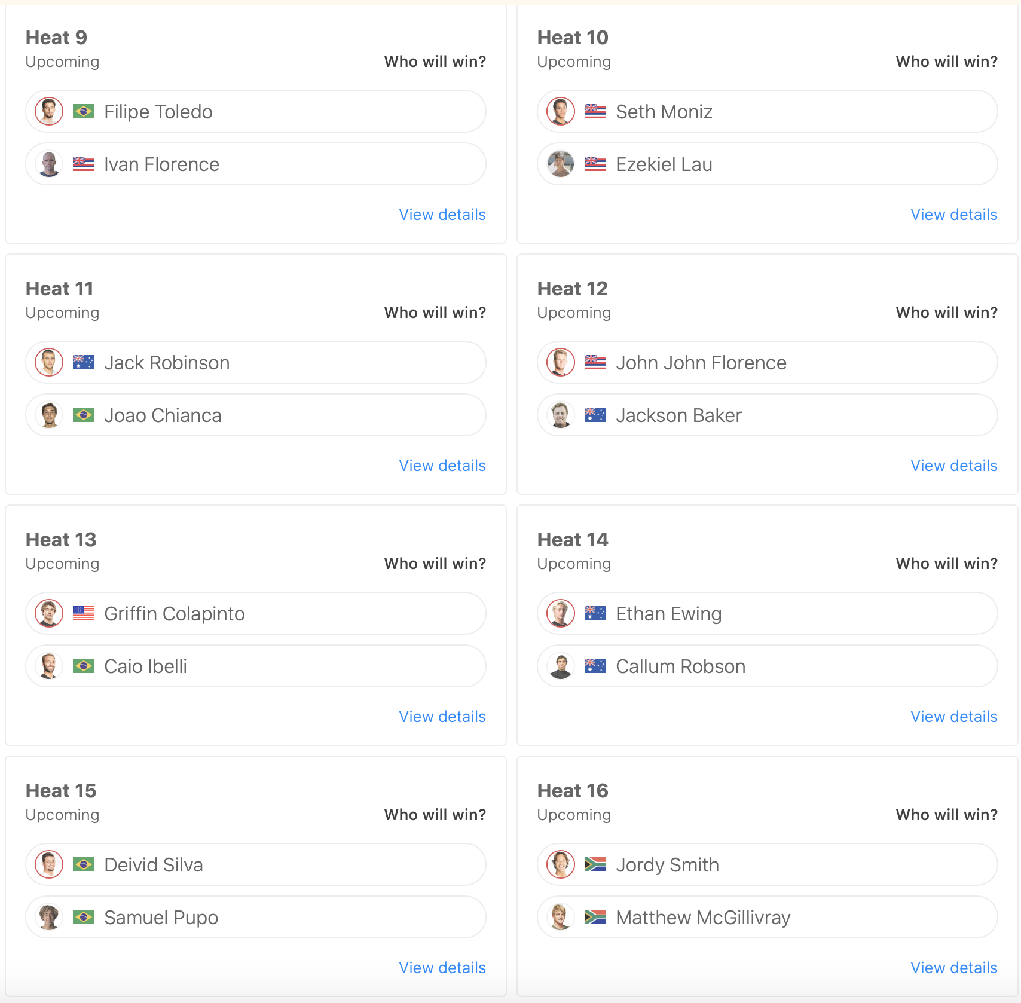Click Australian flag next to Jack Robinson
Screen dimensions: 1021x1003
click(x=84, y=363)
